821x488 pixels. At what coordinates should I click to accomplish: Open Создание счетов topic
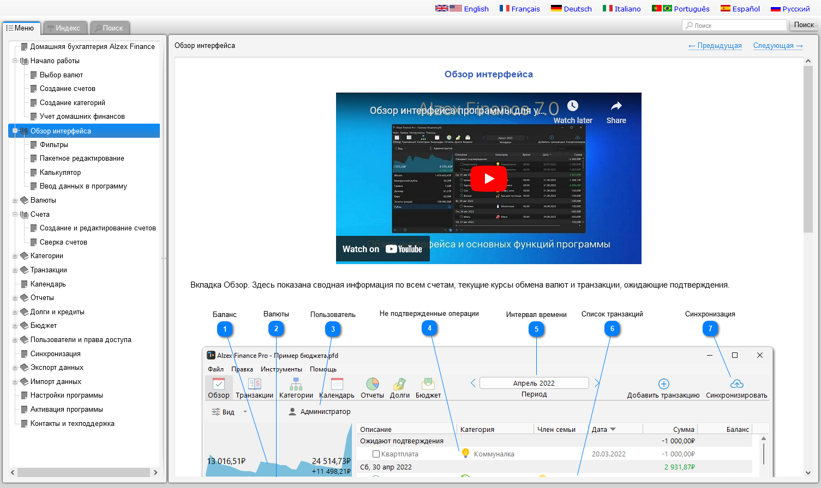click(x=68, y=88)
